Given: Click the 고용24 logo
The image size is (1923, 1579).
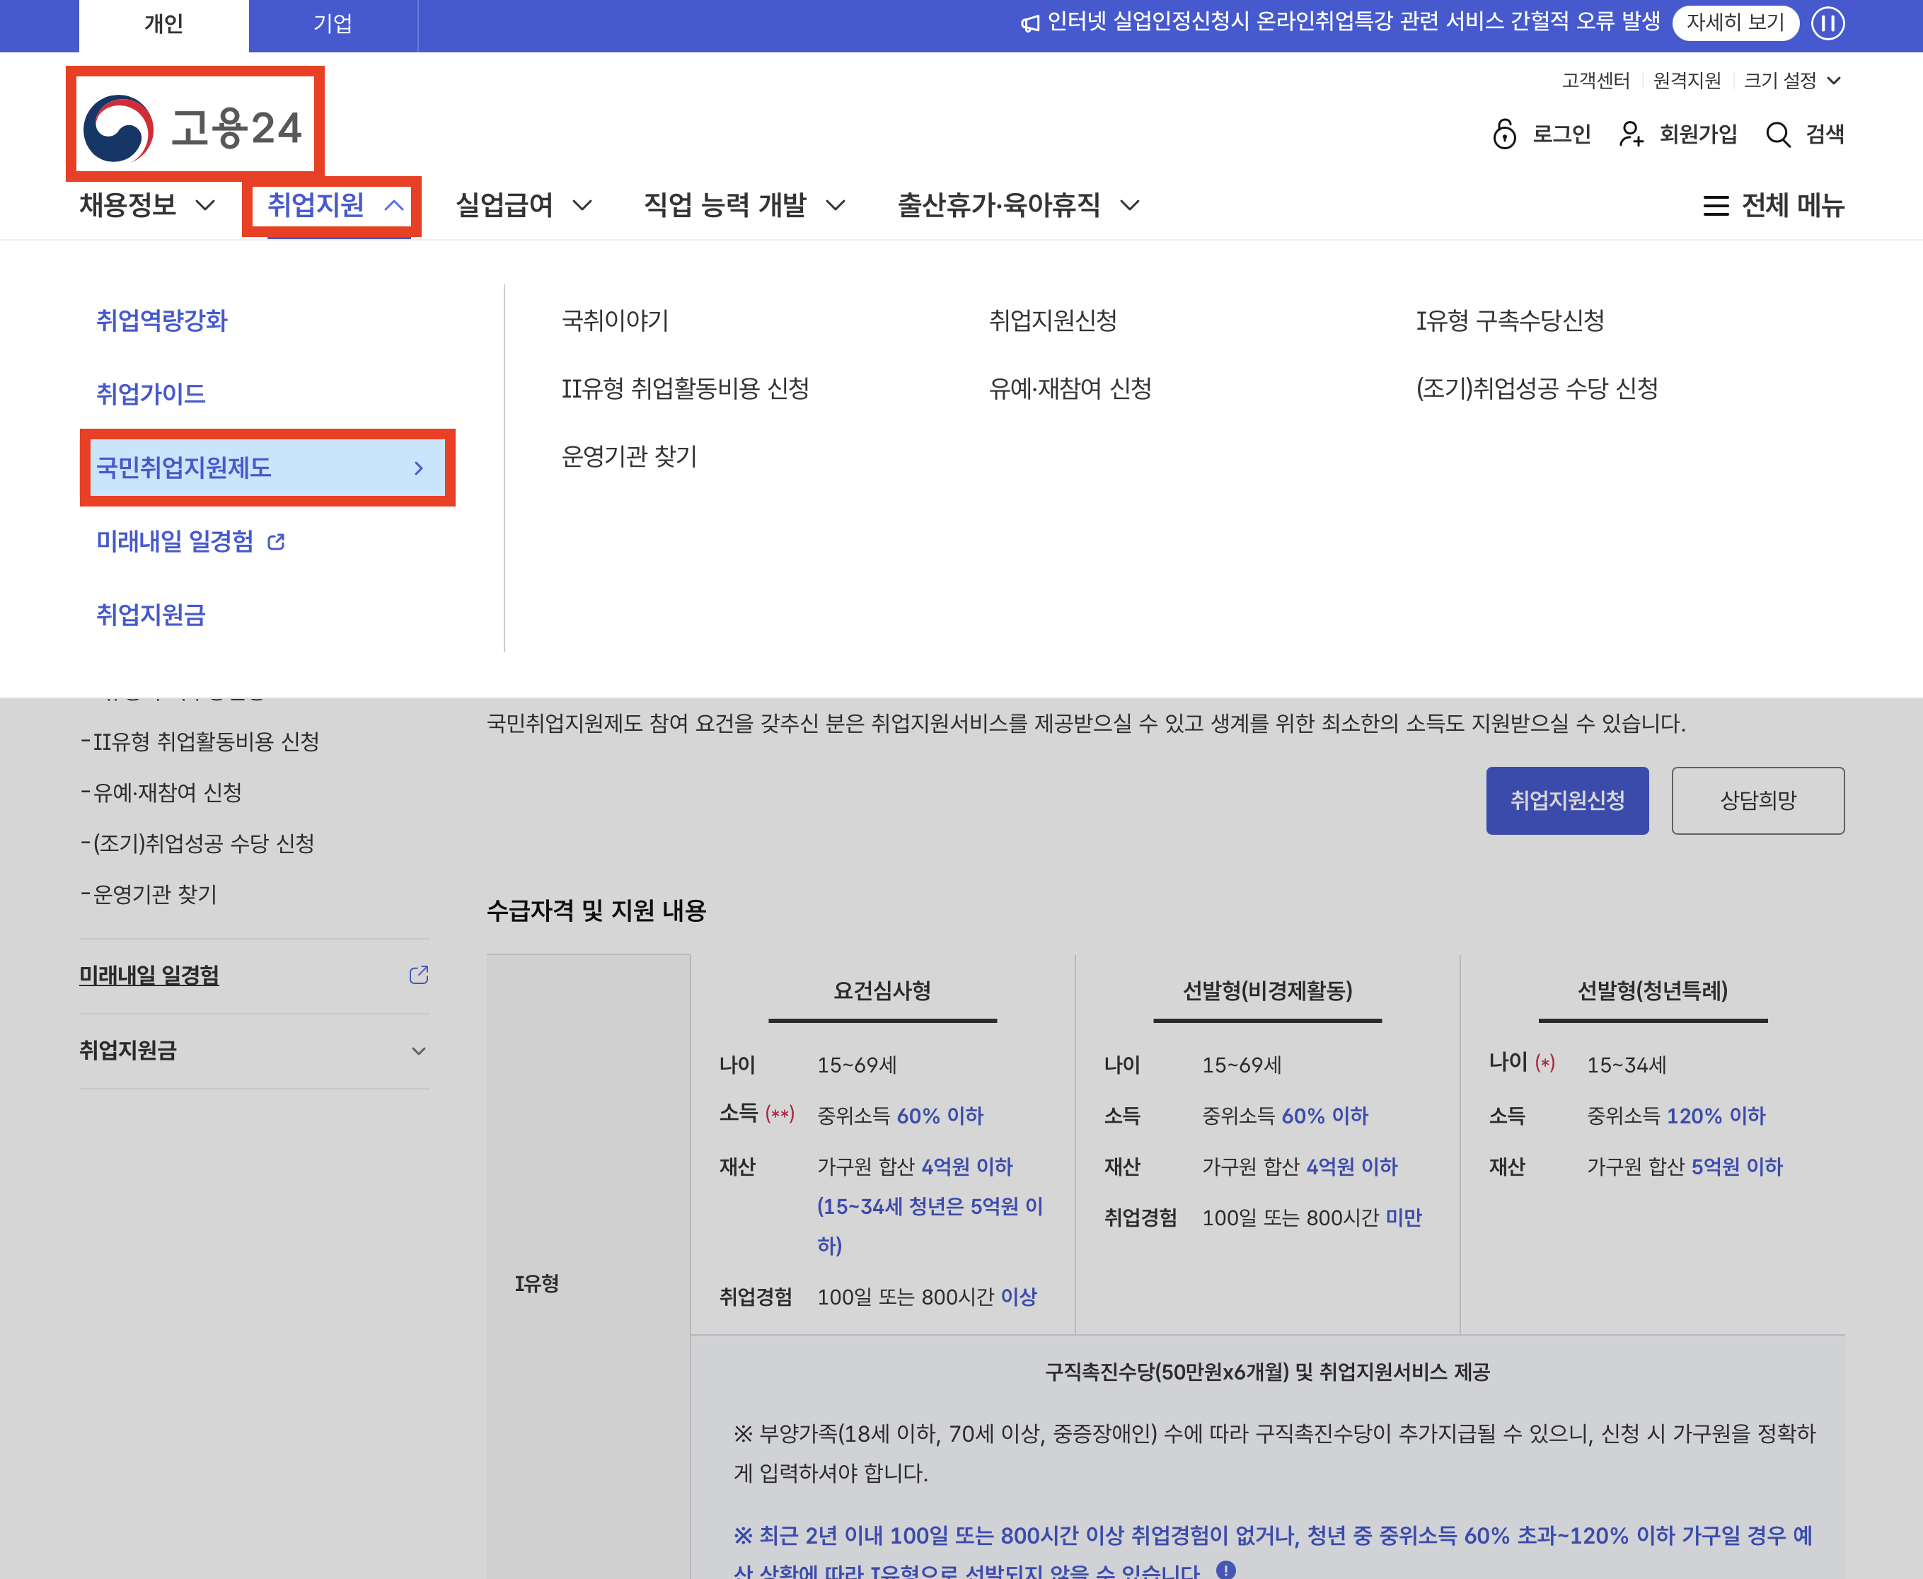Looking at the screenshot, I should (193, 127).
